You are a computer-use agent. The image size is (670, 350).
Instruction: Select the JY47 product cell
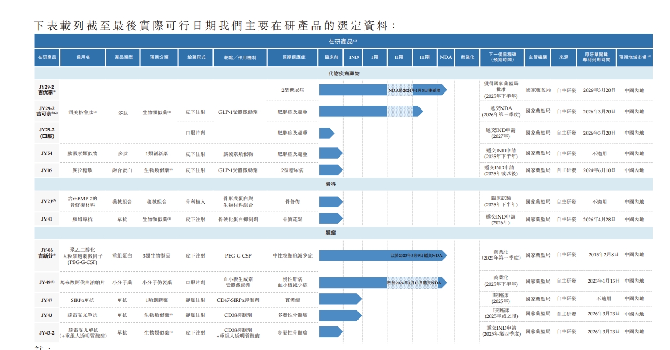(x=47, y=300)
